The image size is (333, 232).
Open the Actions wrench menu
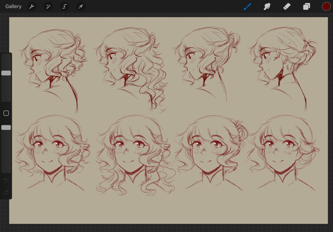click(x=32, y=6)
